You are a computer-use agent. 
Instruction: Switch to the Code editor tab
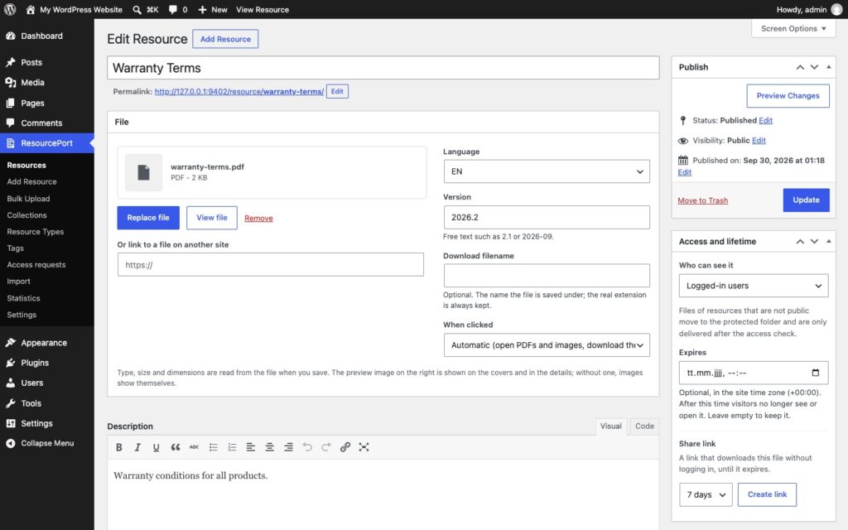(x=644, y=426)
